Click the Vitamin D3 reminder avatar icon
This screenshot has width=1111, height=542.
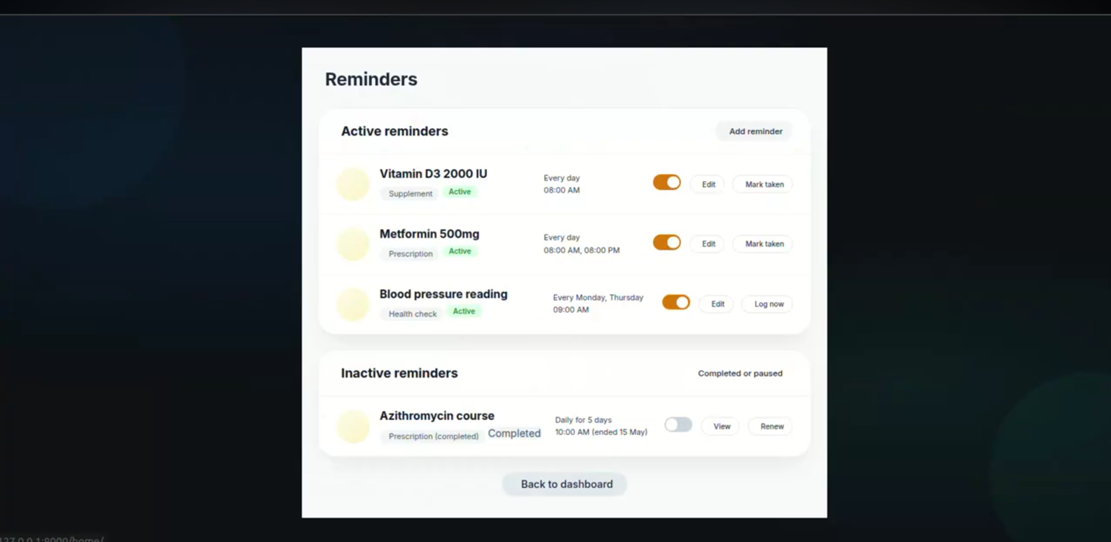tap(353, 184)
